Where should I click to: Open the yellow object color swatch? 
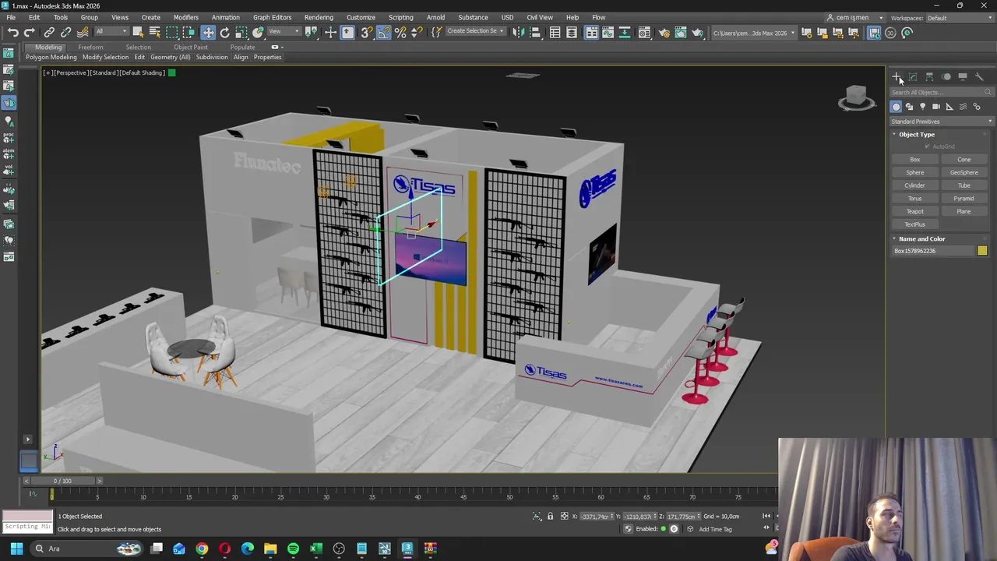point(982,251)
